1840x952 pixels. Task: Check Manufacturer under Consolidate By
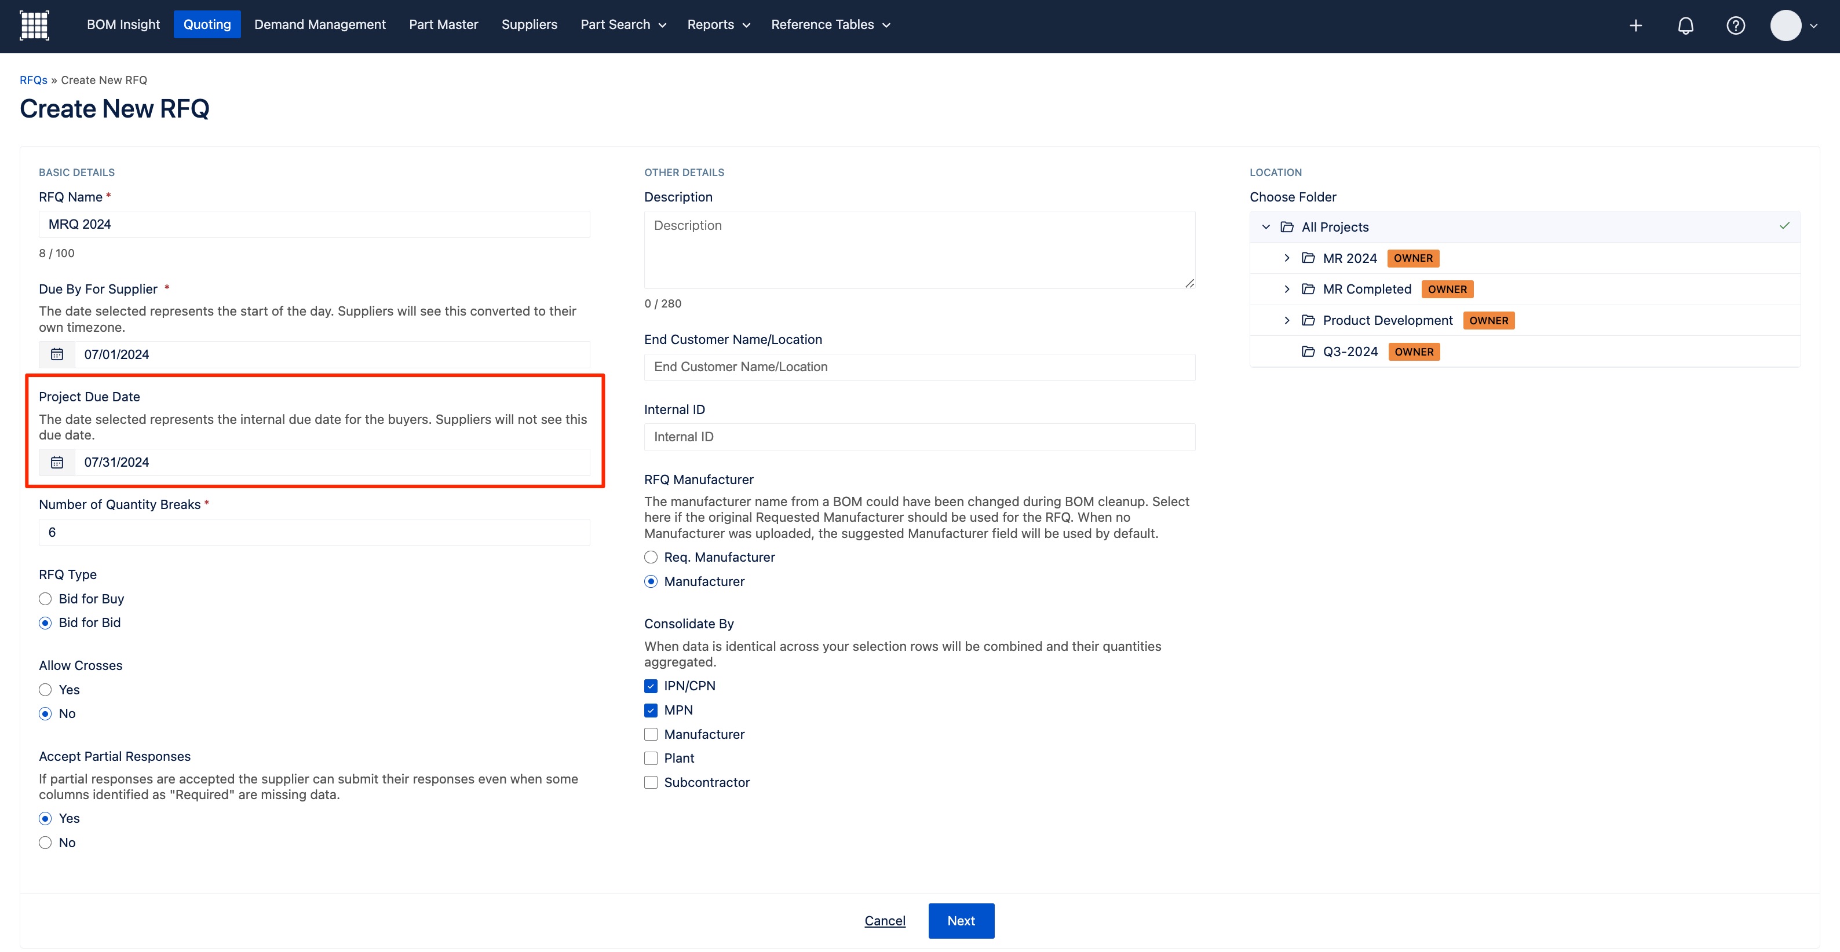651,734
